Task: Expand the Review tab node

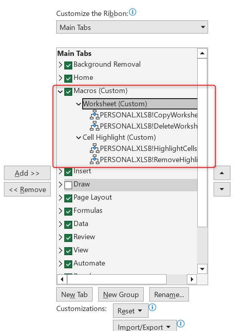Action: [x=60, y=237]
